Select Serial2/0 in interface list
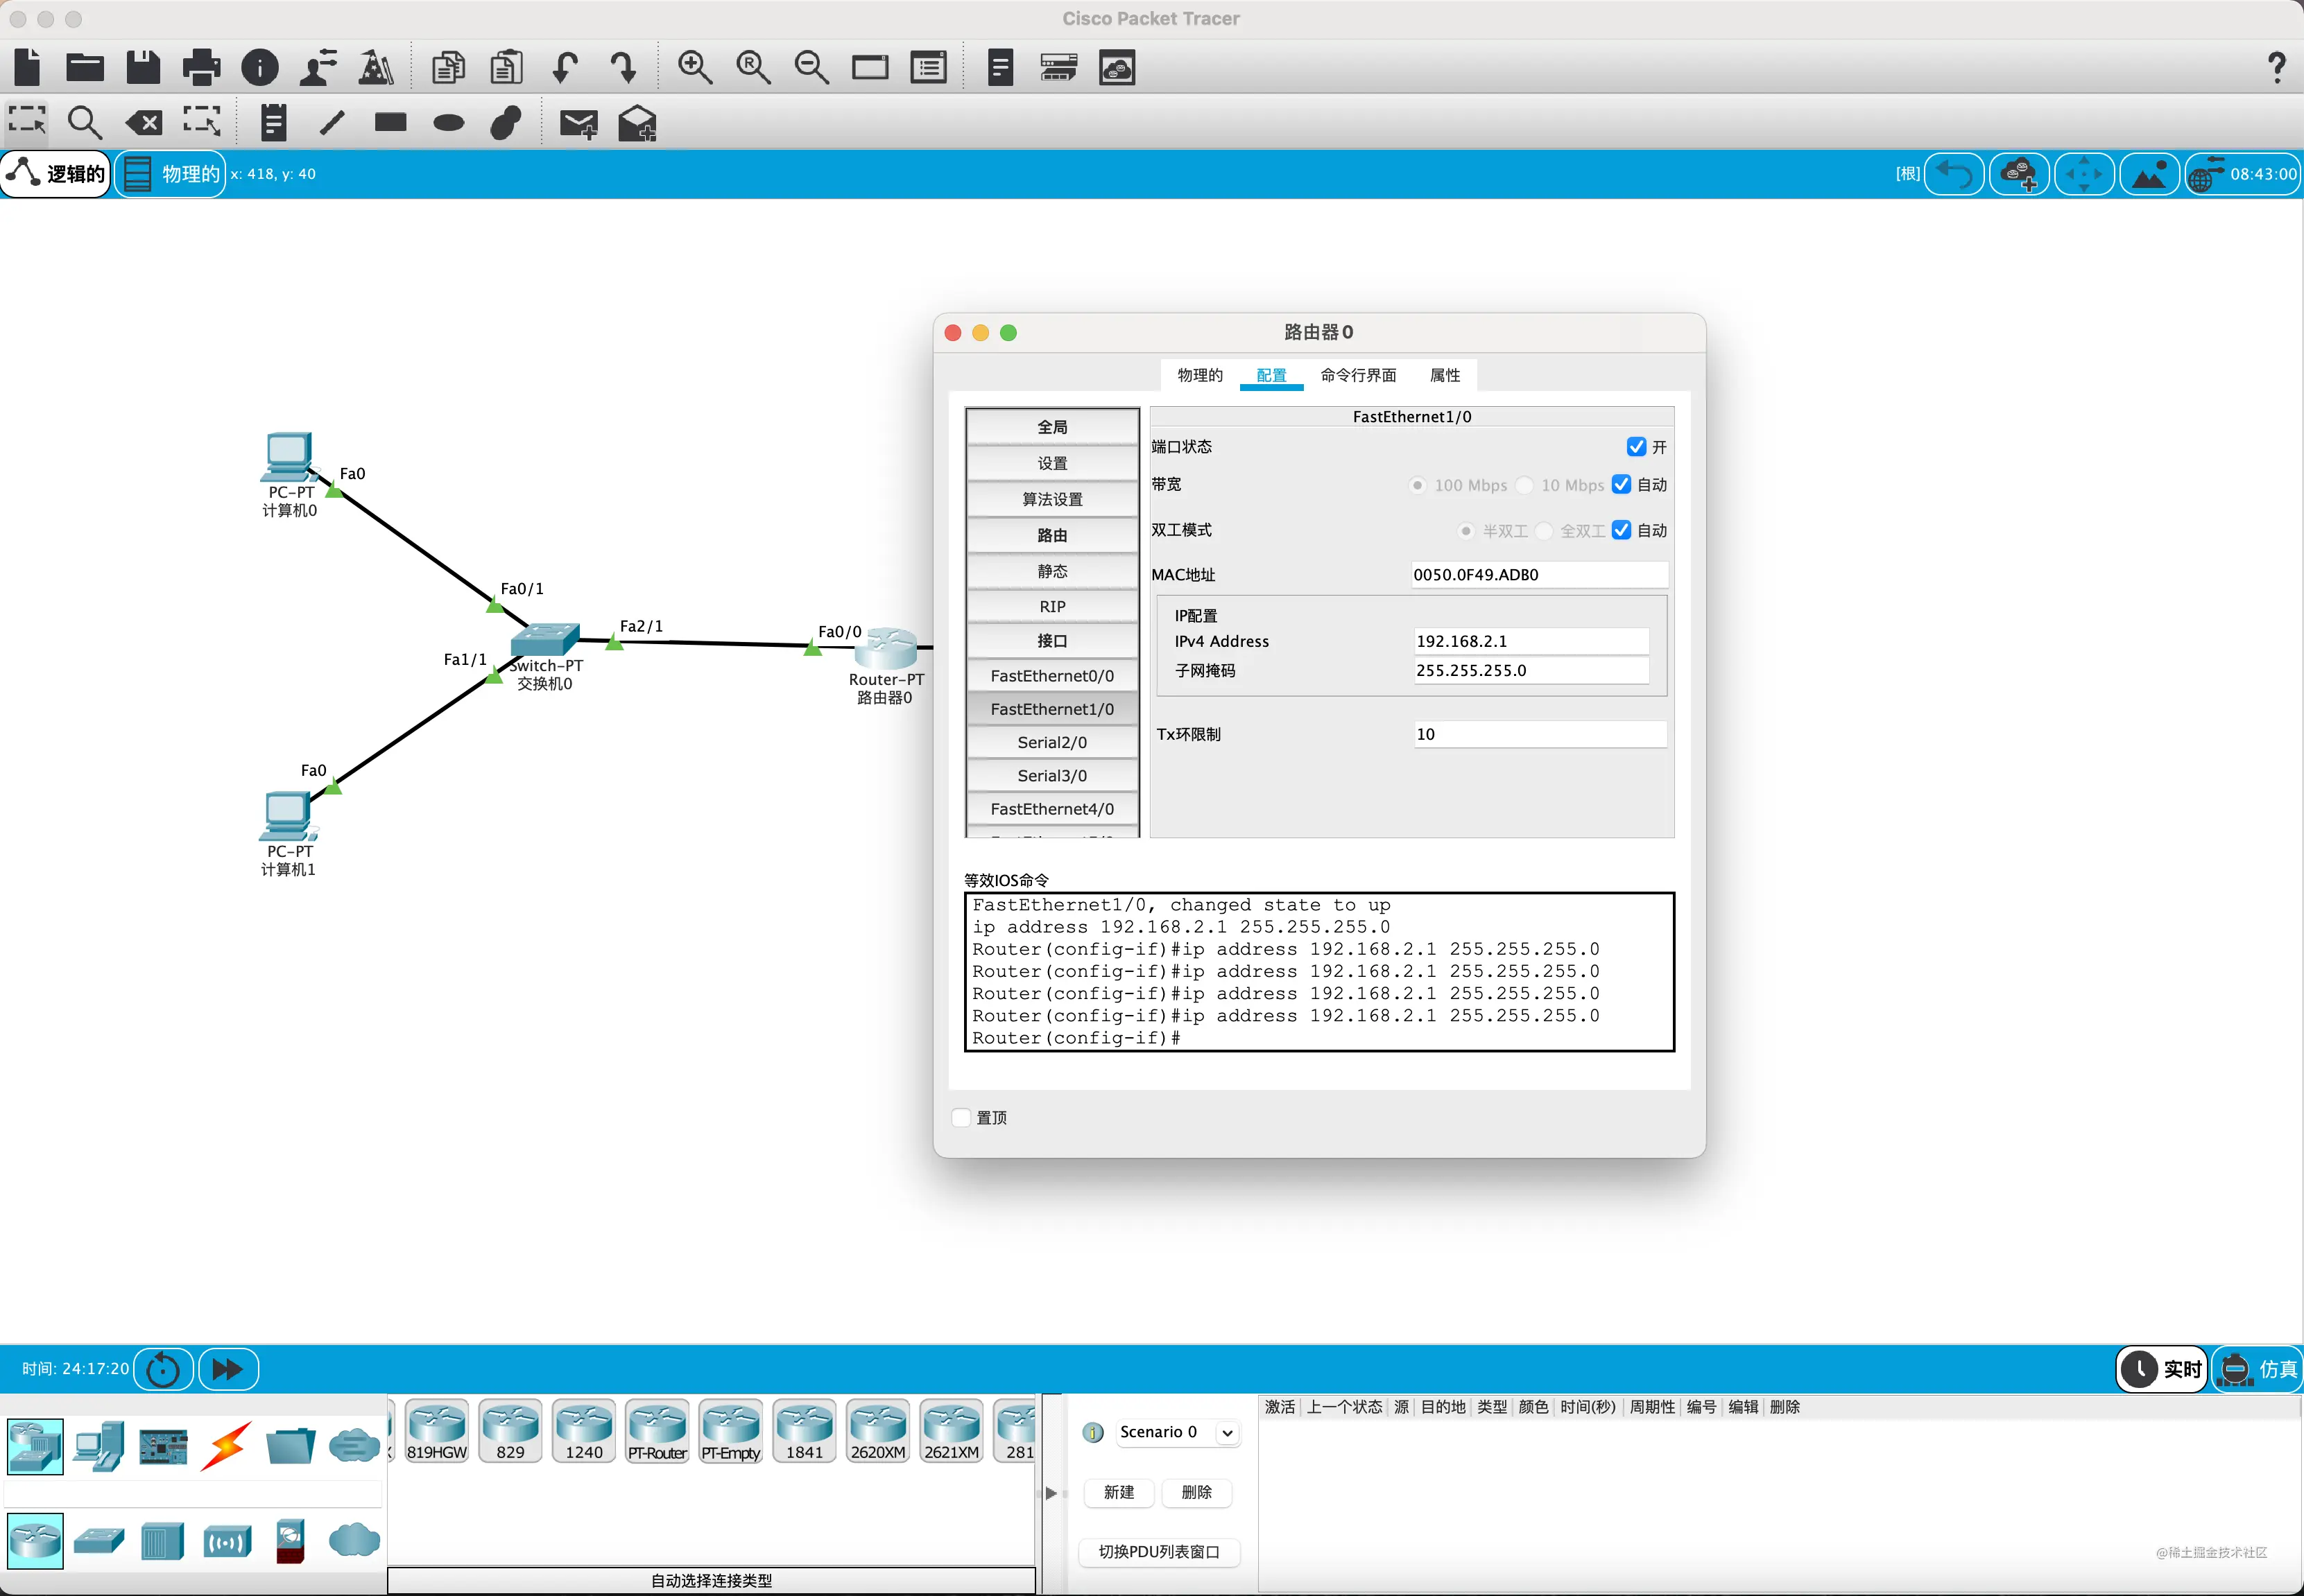Viewport: 2304px width, 1596px height. pos(1051,742)
